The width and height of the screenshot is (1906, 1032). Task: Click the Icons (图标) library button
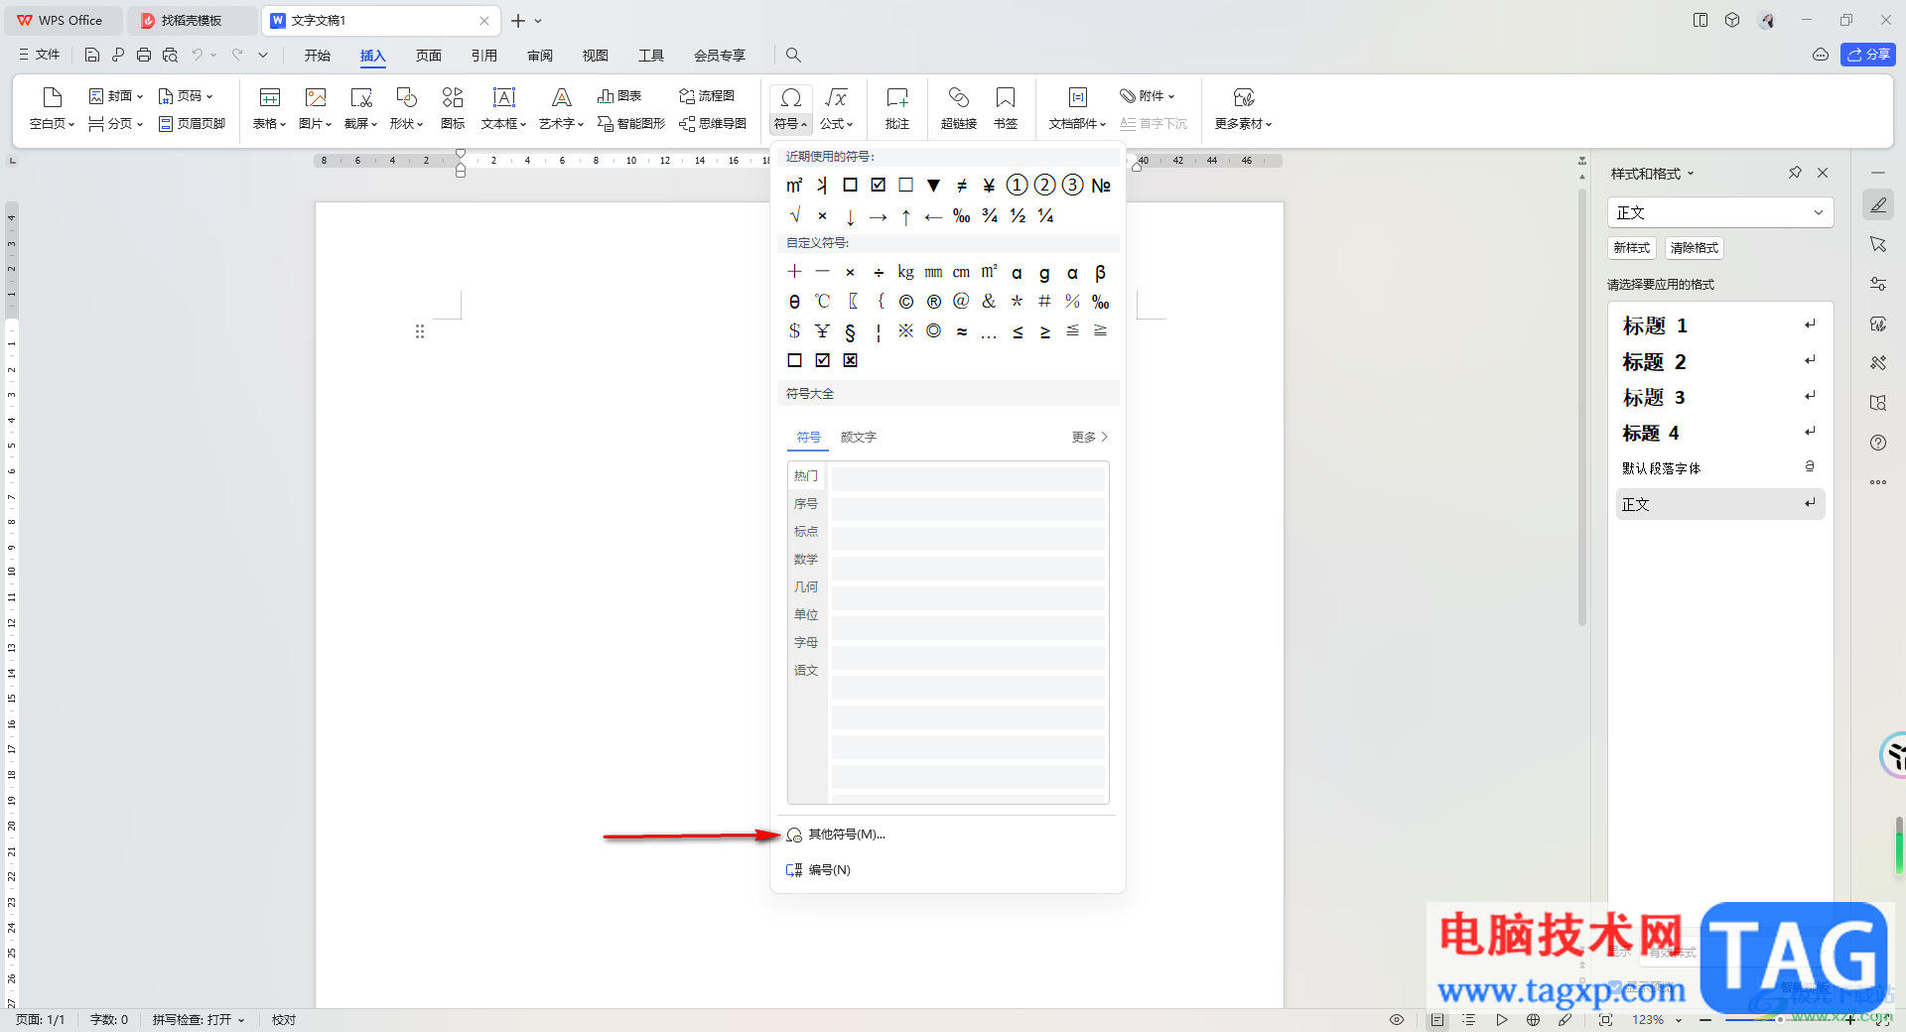click(453, 109)
